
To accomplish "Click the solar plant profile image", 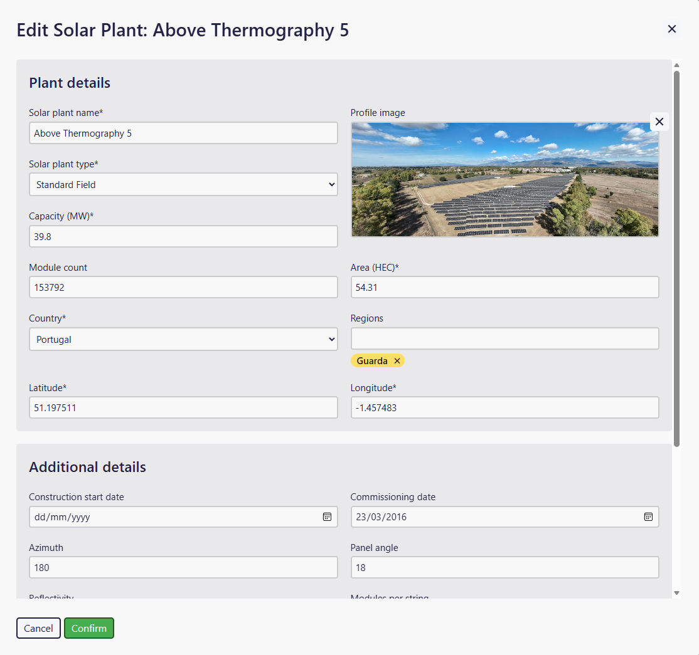I will point(504,180).
